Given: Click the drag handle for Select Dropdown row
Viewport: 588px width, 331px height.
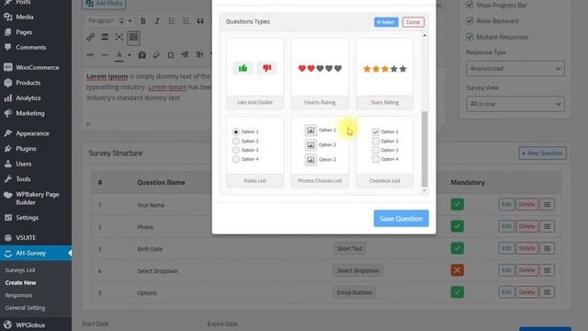Looking at the screenshot, I should 548,270.
